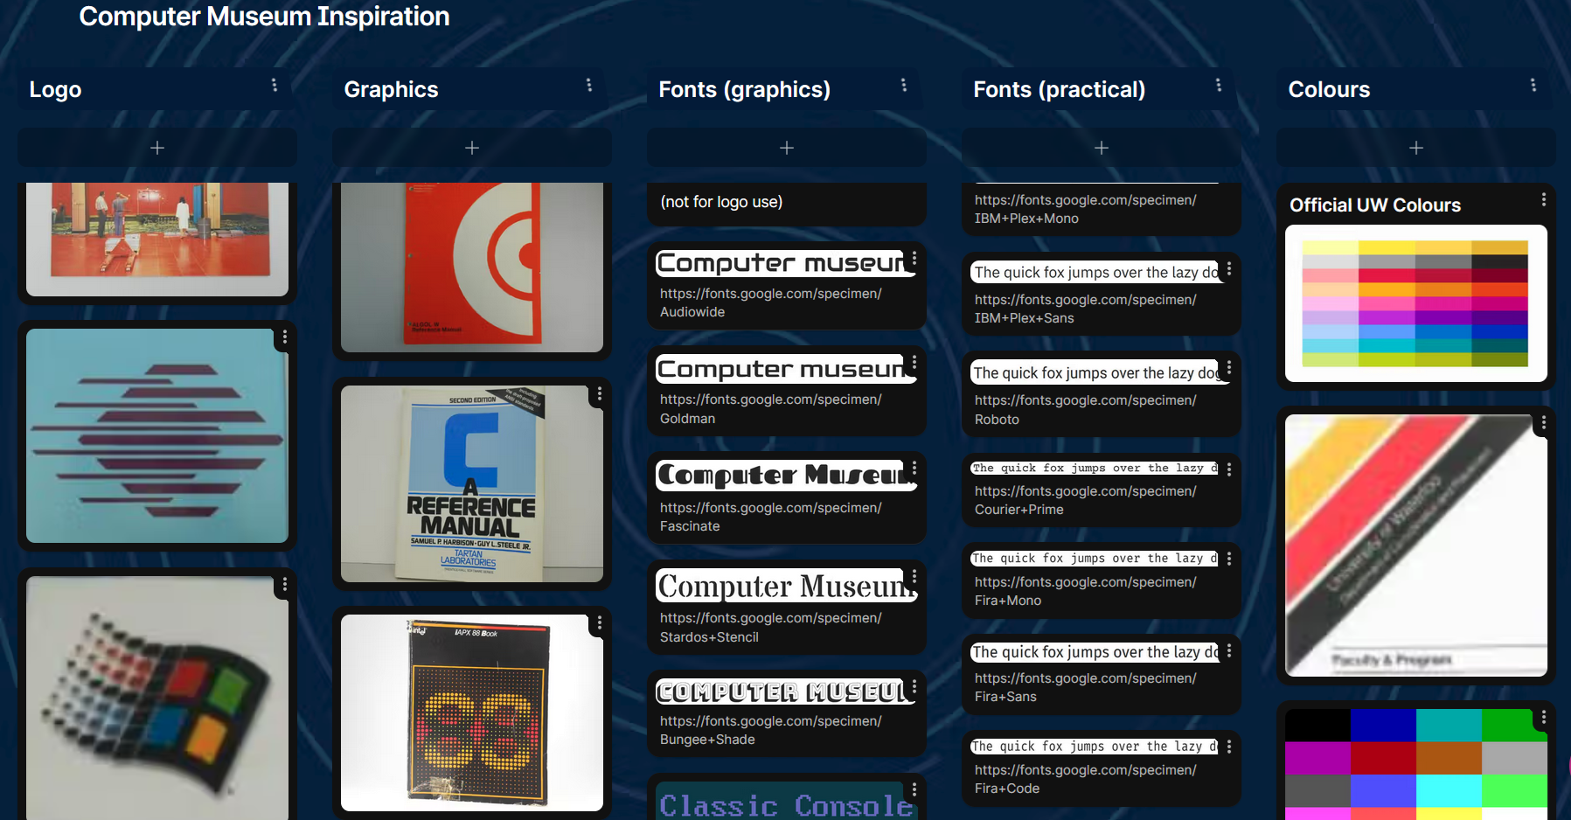Open the Official UW Colours card menu
This screenshot has width=1571, height=820.
point(1544,199)
